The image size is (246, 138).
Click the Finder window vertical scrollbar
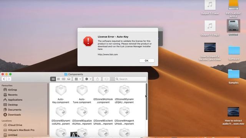point(146,102)
